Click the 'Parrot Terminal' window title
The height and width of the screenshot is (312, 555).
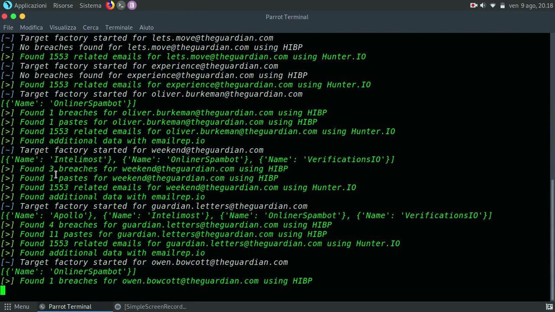coord(287,17)
